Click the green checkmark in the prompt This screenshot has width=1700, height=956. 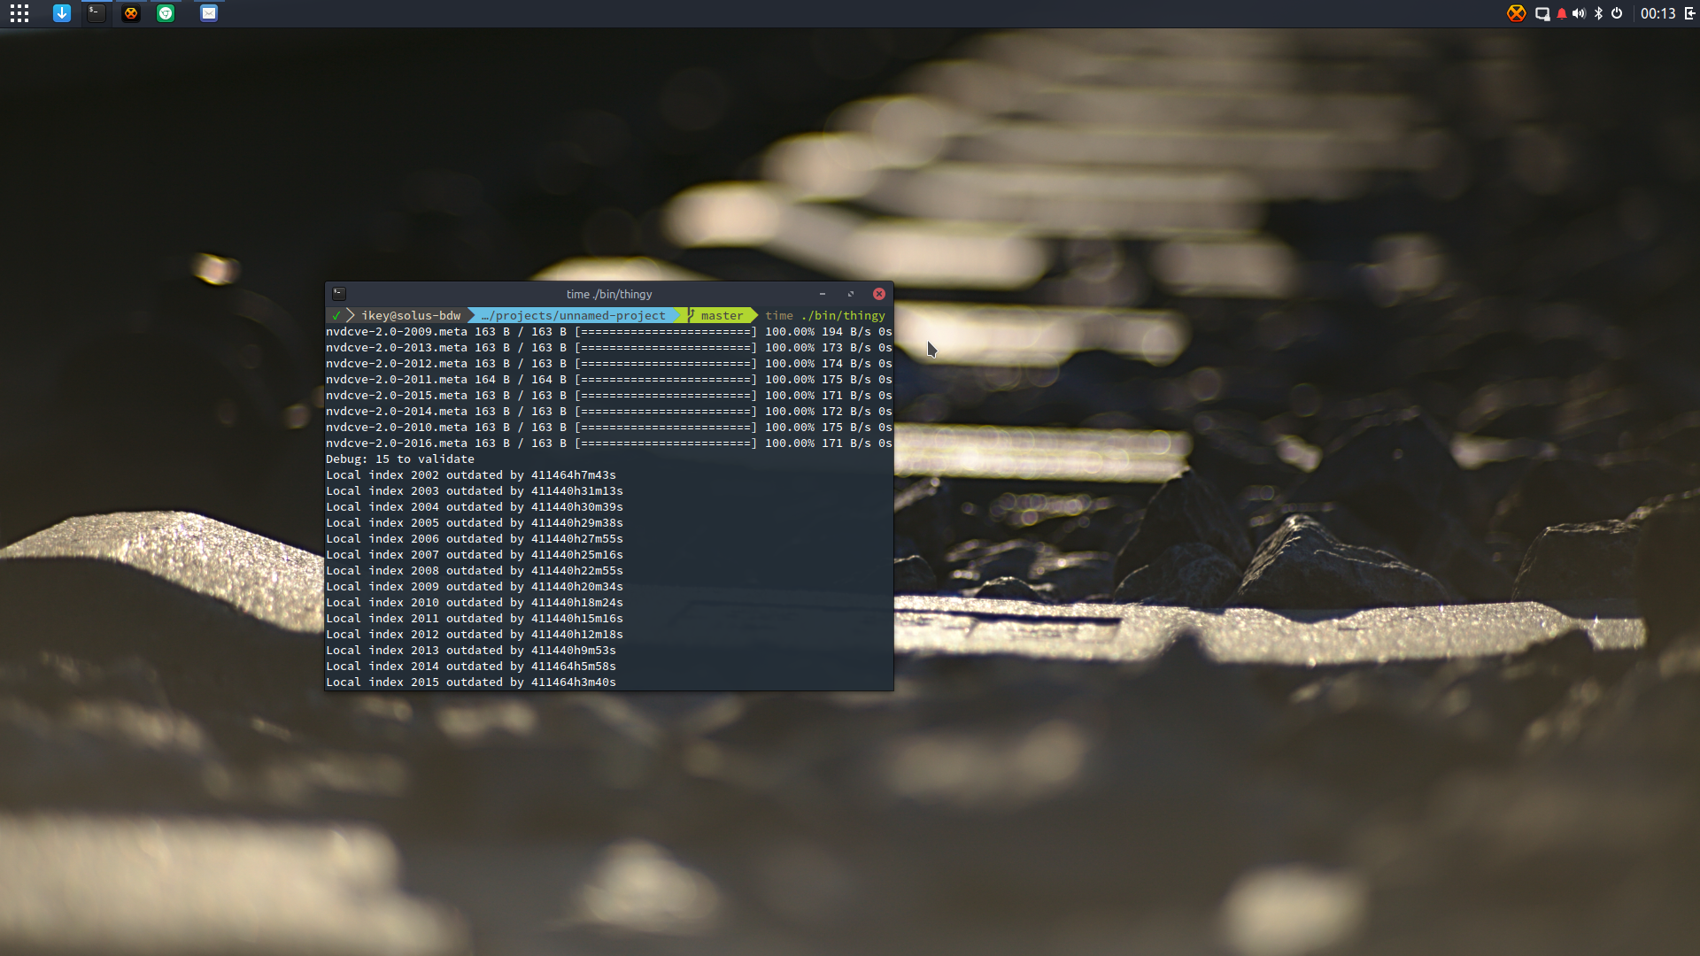[x=336, y=316]
